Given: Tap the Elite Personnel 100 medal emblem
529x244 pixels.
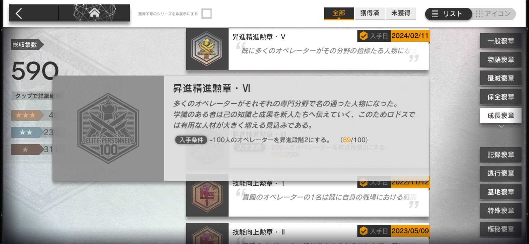Looking at the screenshot, I should pyautogui.click(x=108, y=129).
